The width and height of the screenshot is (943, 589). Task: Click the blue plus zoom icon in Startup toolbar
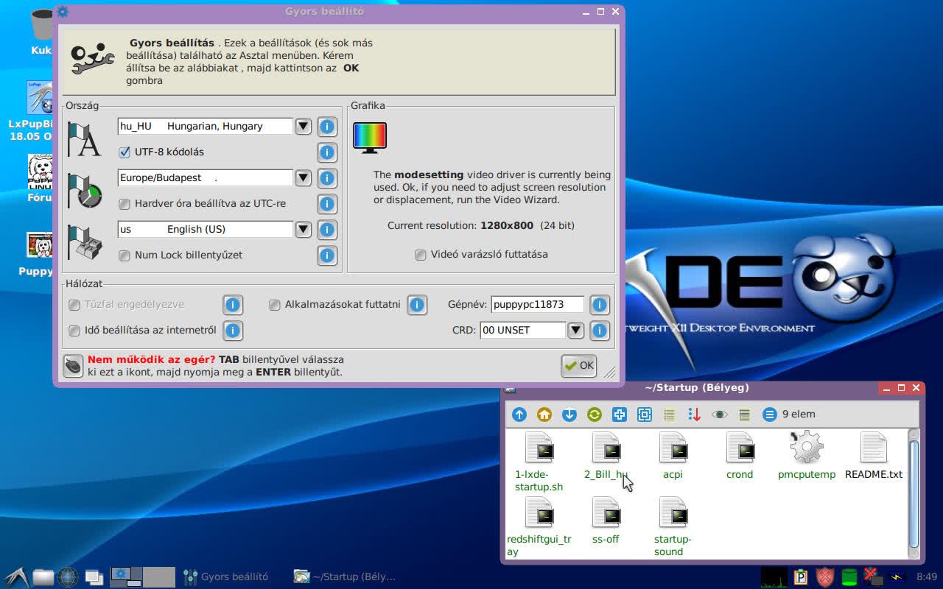click(x=620, y=415)
